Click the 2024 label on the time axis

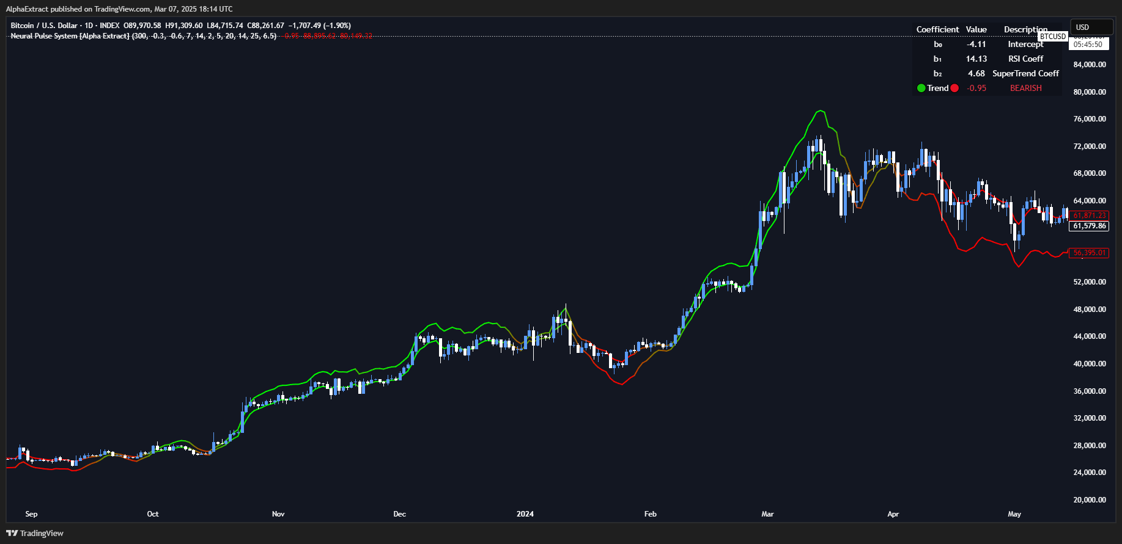click(525, 514)
